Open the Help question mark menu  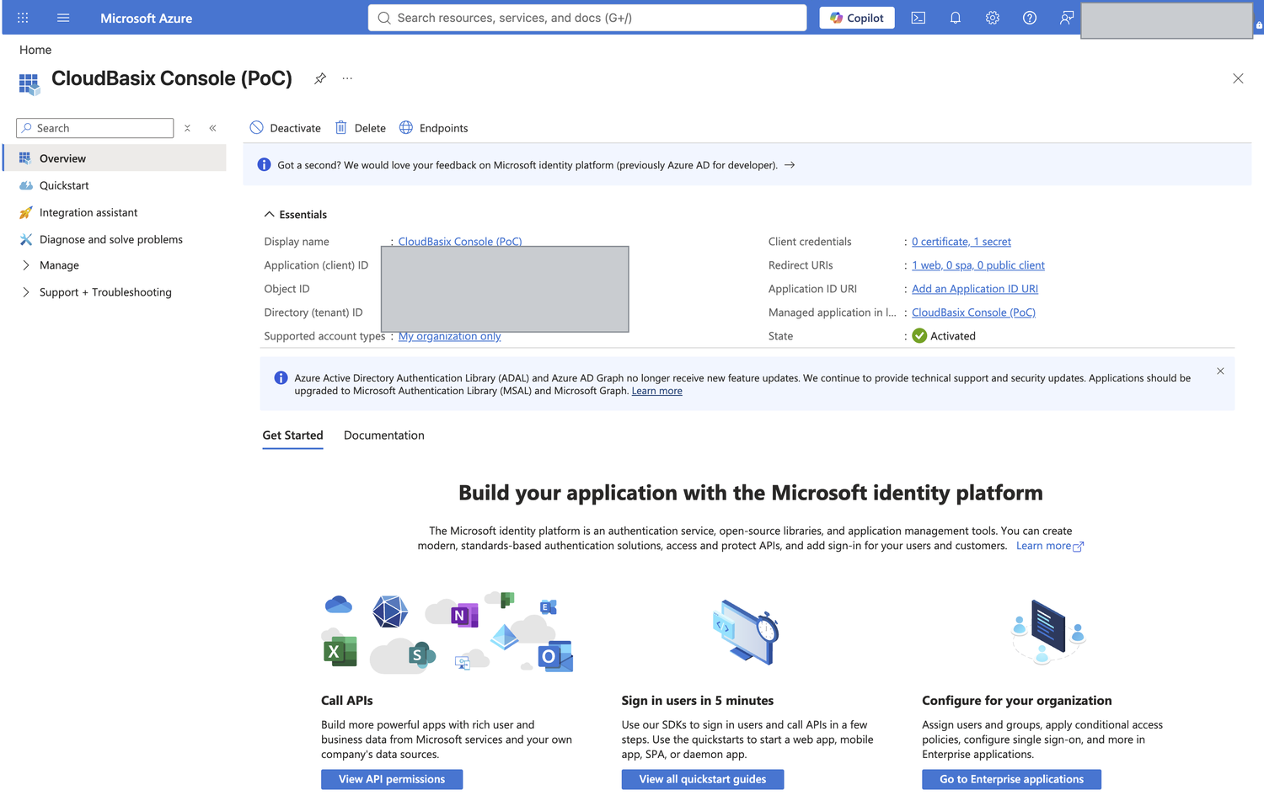(1030, 18)
